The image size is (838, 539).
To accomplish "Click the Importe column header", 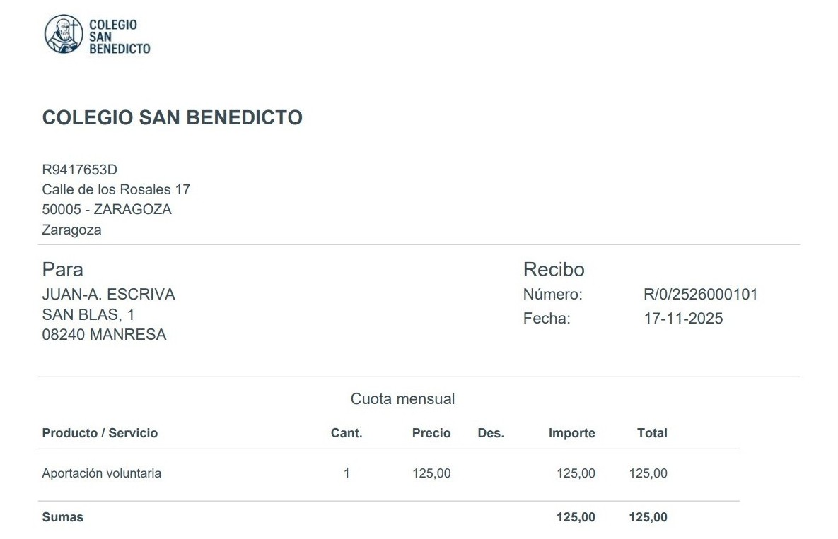I will [571, 433].
